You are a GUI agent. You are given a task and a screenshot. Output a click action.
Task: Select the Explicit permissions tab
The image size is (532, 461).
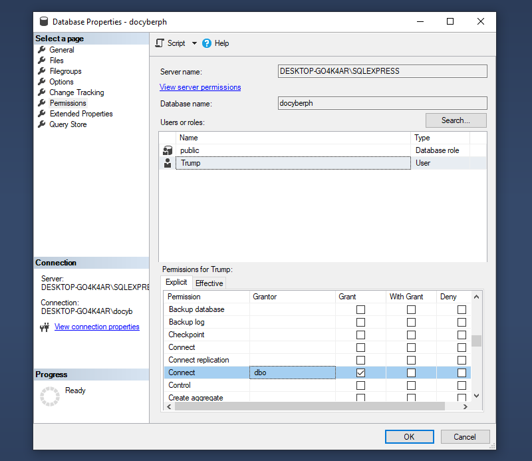click(176, 283)
